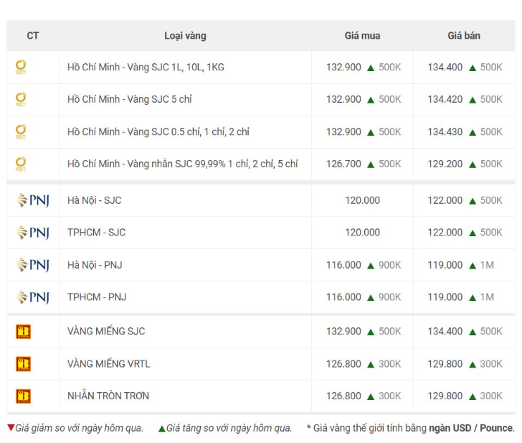The height and width of the screenshot is (443, 522).
Task: Click the logo beside VÀNG MIẾNG SJC
Action: tap(23, 332)
